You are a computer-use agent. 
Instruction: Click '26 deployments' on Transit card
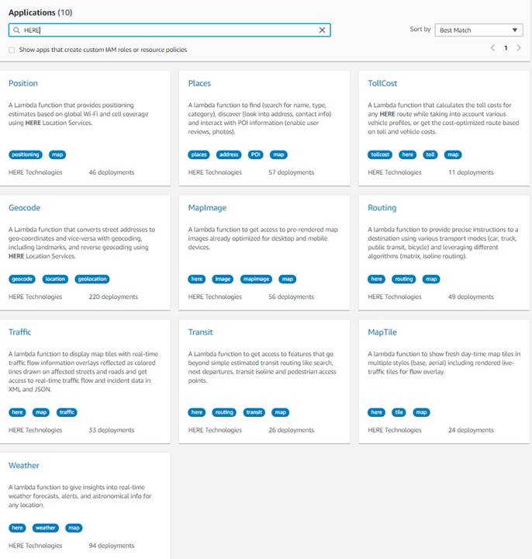tap(292, 430)
